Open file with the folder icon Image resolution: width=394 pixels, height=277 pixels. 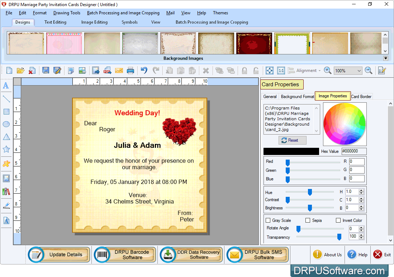pyautogui.click(x=20, y=71)
